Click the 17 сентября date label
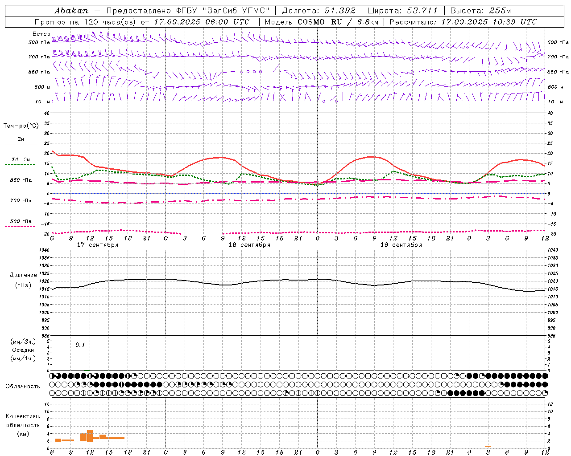Image resolution: width=571 pixels, height=456 pixels. pyautogui.click(x=97, y=245)
